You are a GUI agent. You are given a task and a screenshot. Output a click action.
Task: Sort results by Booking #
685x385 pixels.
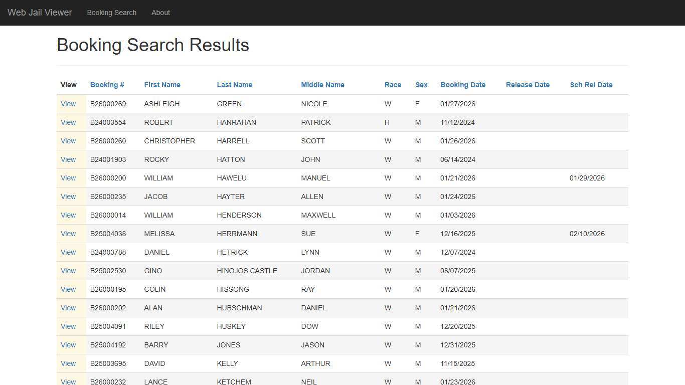tap(107, 85)
